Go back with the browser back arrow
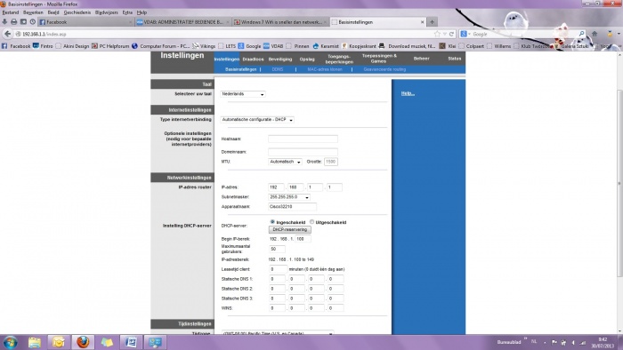 coord(7,34)
